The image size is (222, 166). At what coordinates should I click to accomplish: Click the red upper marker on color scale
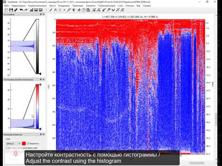(40, 84)
